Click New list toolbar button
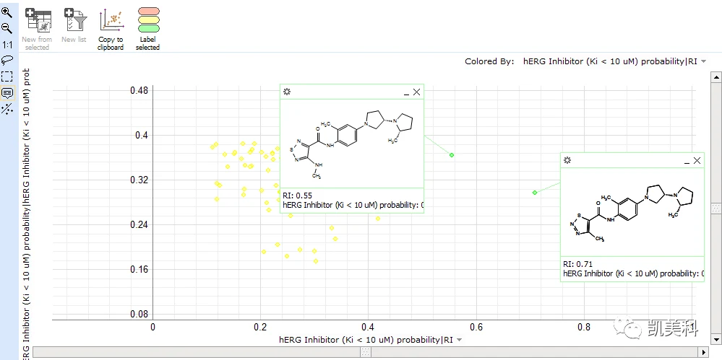This screenshot has width=722, height=360. [x=74, y=26]
